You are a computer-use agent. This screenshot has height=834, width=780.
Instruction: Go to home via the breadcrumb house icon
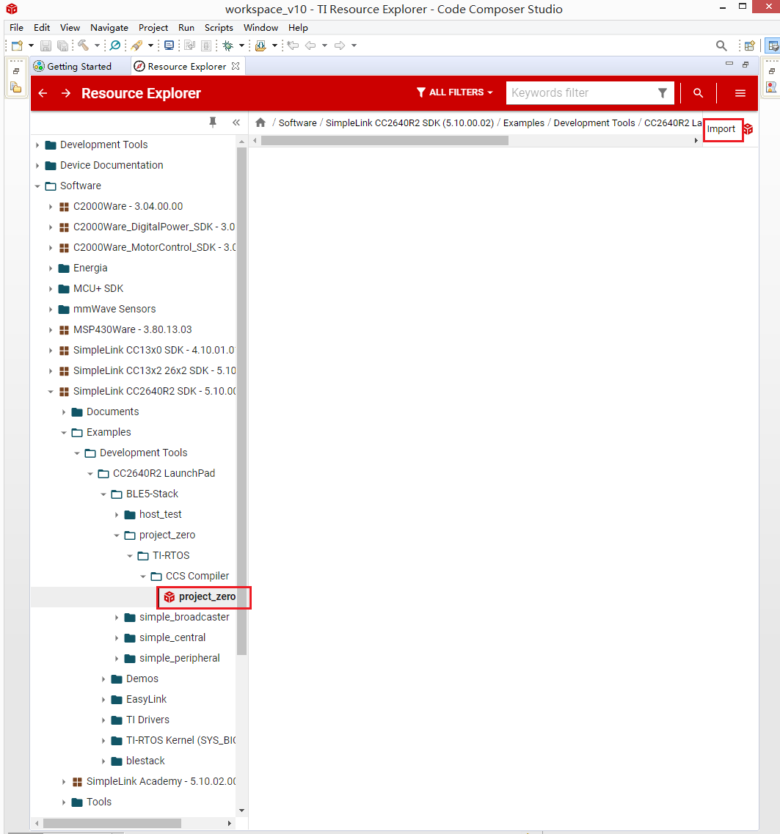[x=260, y=123]
